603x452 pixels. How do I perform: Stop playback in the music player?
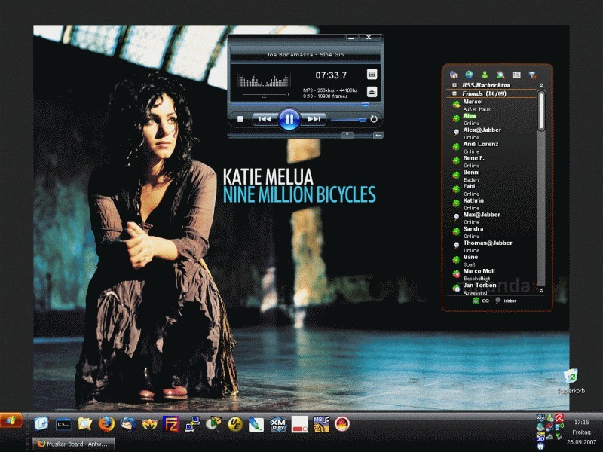(x=240, y=119)
